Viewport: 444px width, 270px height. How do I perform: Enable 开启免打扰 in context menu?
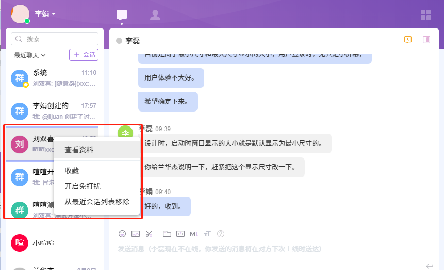[x=83, y=186]
